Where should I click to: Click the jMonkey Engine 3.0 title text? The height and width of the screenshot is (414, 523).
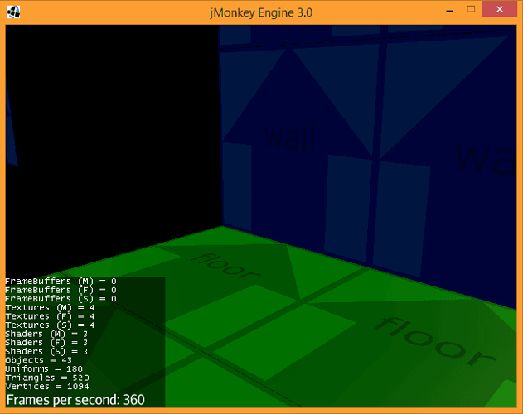(x=261, y=12)
